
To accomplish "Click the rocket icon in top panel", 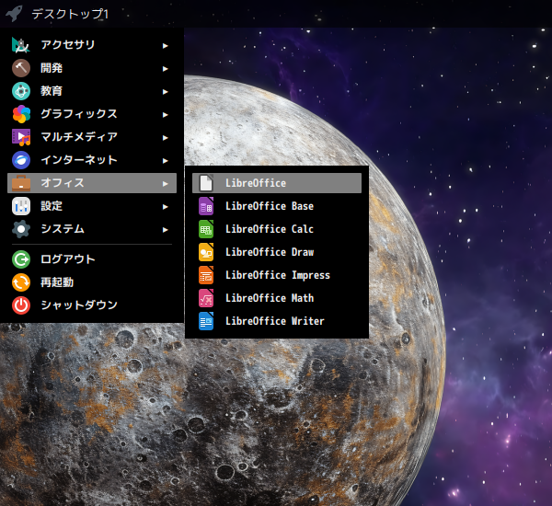I will [x=13, y=14].
